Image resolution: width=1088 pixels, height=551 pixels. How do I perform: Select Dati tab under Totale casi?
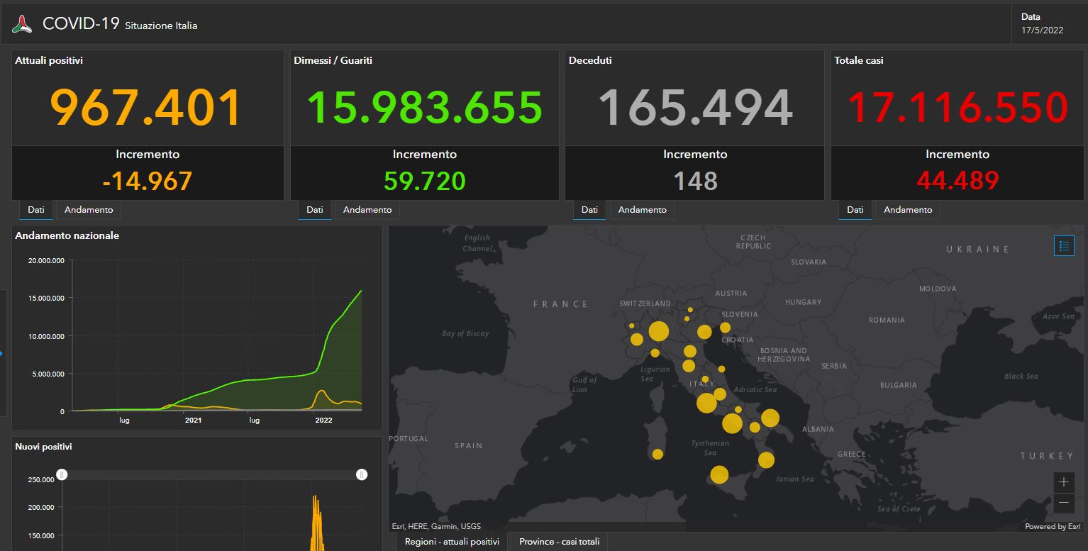click(x=855, y=210)
